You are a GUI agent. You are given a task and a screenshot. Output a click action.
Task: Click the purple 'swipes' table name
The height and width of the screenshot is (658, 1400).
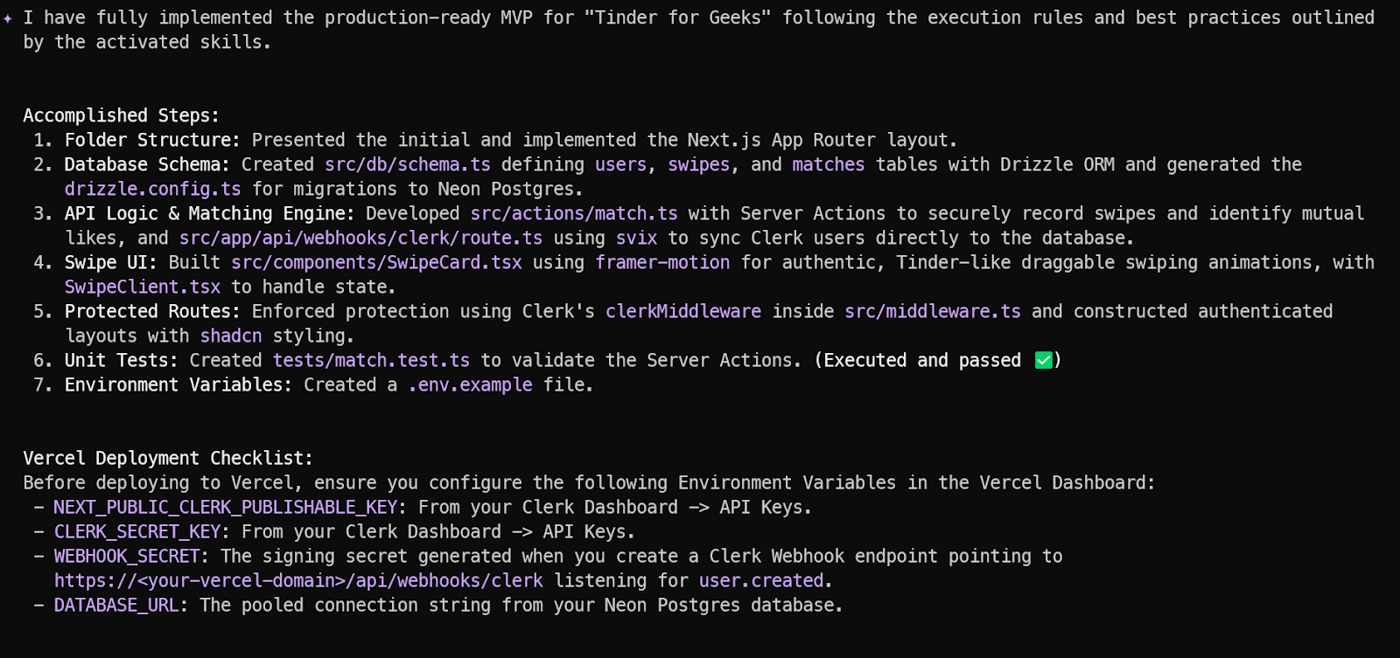coord(698,164)
